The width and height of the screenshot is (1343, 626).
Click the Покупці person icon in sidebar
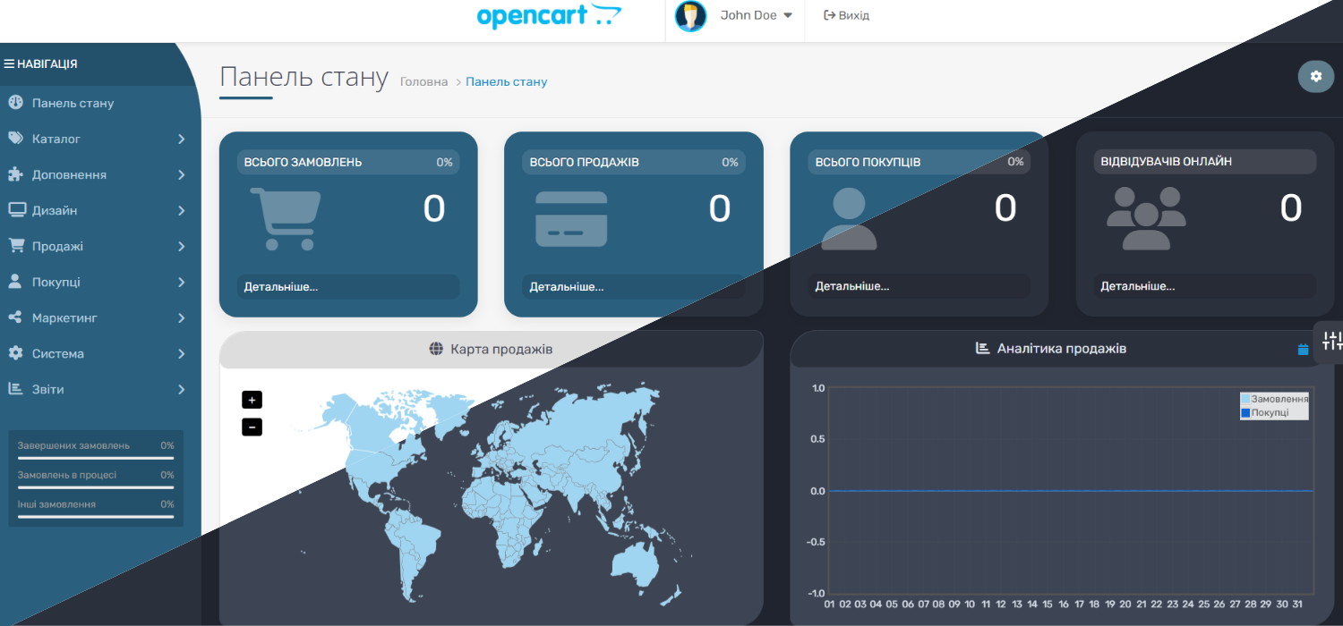15,282
